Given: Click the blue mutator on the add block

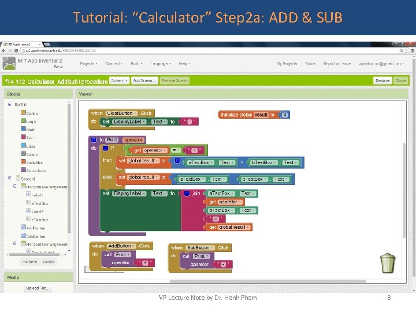Looking at the screenshot, I should tap(177, 161).
